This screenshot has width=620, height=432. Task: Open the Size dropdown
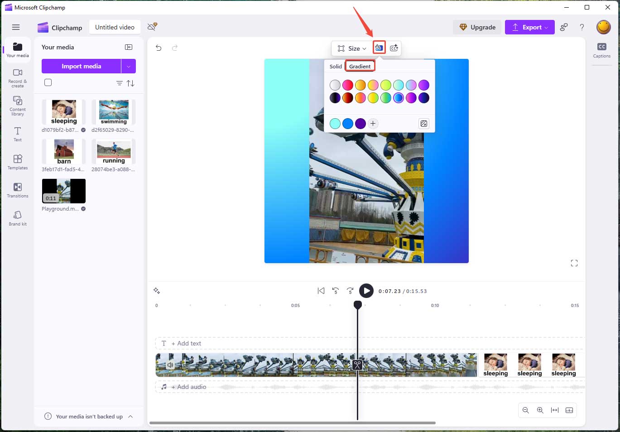352,48
